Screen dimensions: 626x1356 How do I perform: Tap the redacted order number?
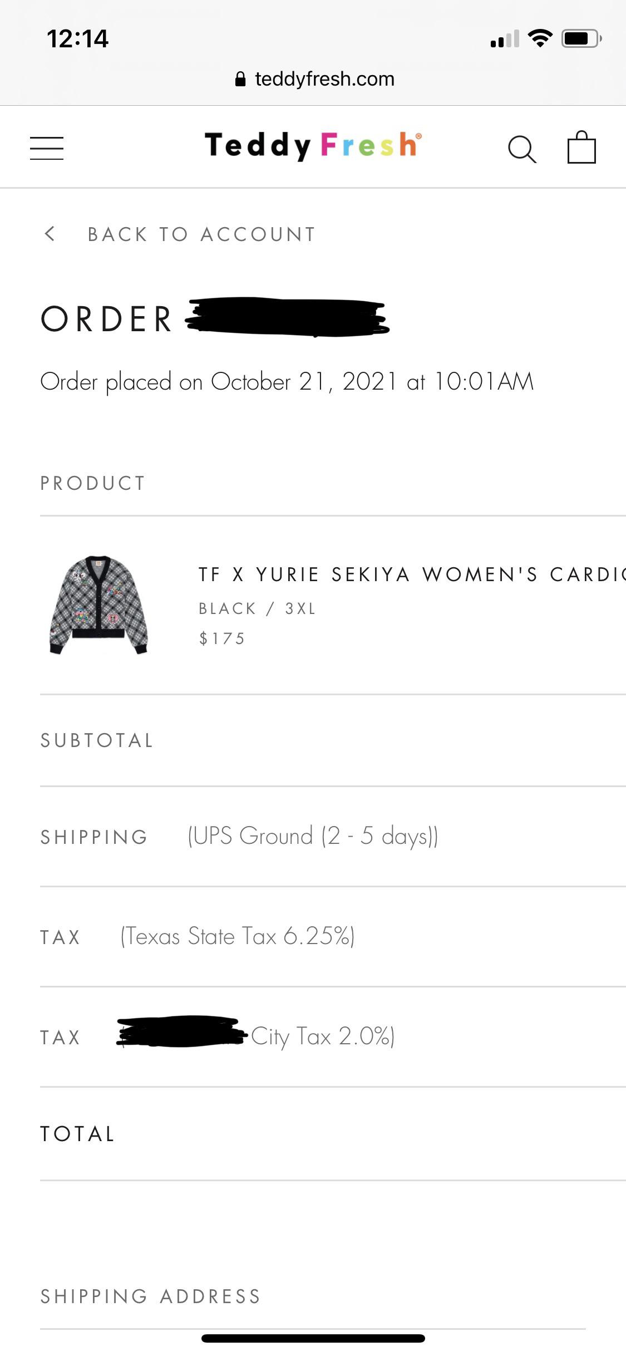[287, 317]
